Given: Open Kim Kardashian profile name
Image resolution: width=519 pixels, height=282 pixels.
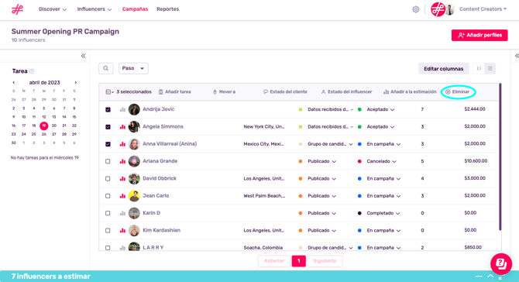Looking at the screenshot, I should 162,230.
